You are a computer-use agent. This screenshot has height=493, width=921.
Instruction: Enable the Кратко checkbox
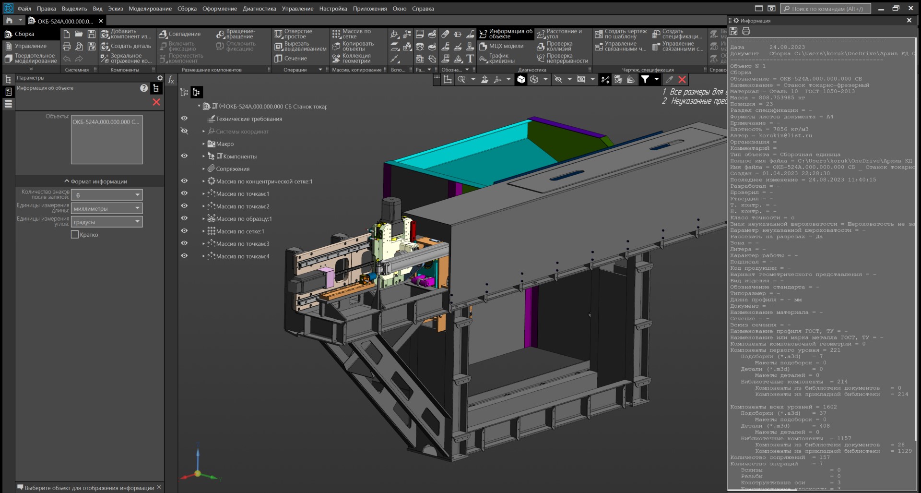coord(75,235)
